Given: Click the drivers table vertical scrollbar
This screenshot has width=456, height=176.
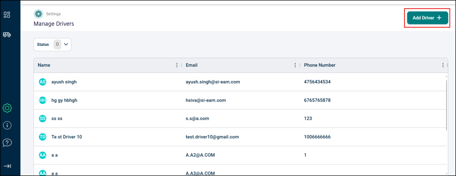Looking at the screenshot, I should pyautogui.click(x=446, y=104).
